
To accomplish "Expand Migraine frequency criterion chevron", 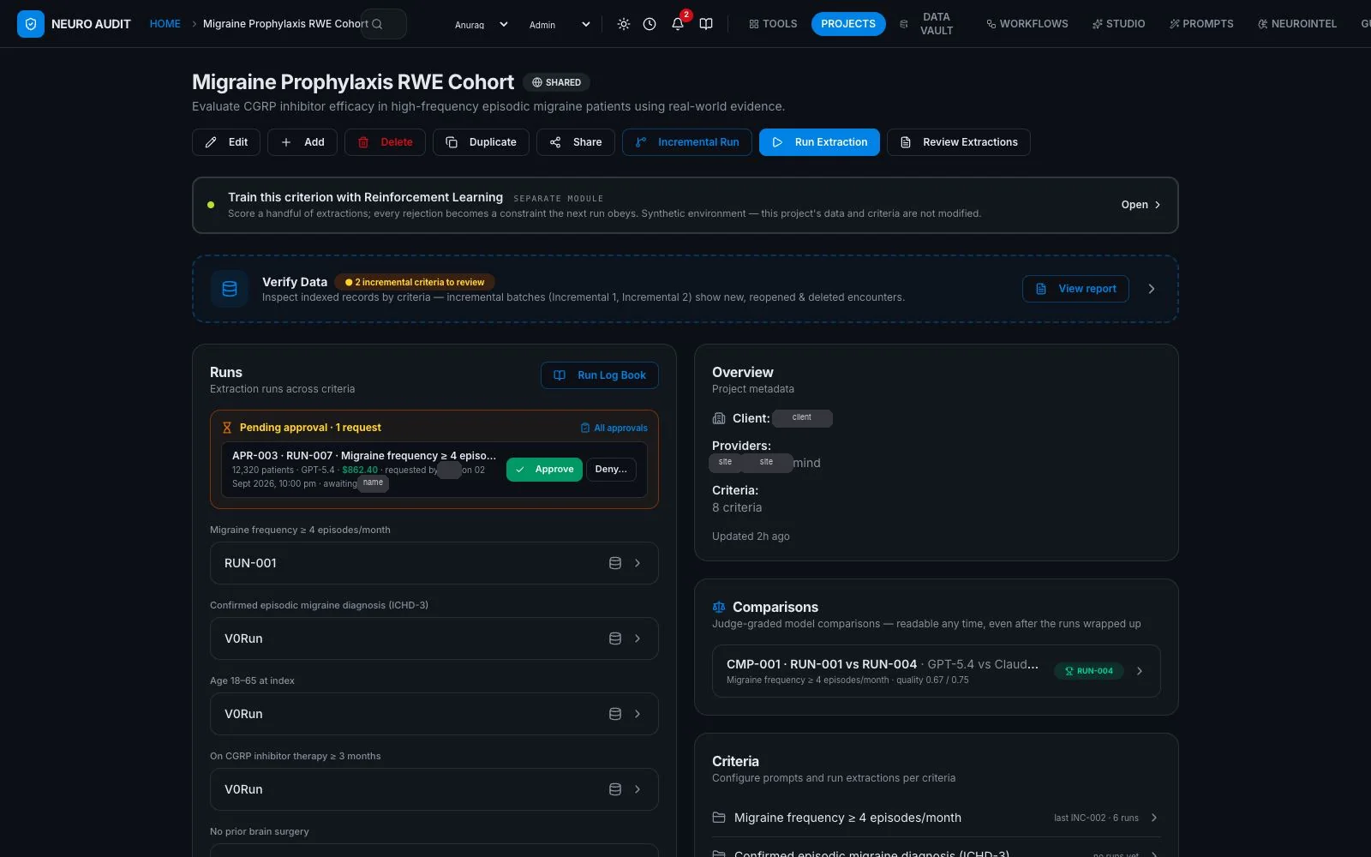I will pyautogui.click(x=1154, y=818).
